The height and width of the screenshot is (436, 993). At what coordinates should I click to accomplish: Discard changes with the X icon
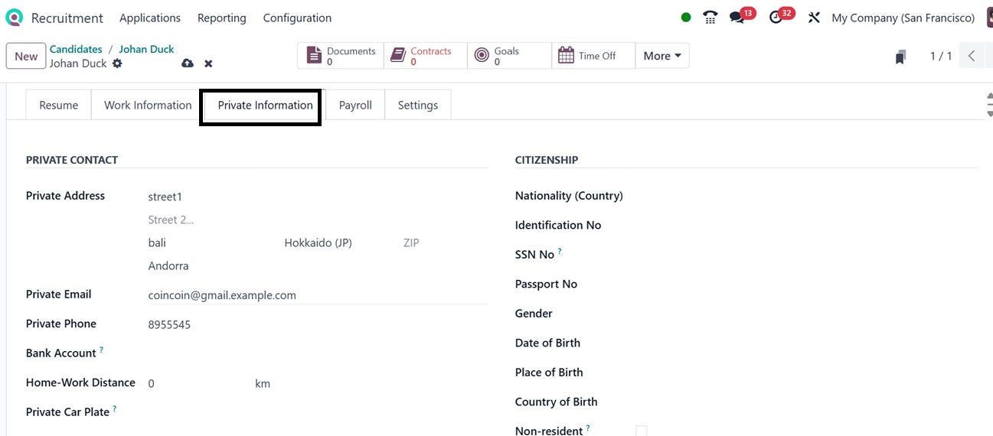pyautogui.click(x=208, y=63)
